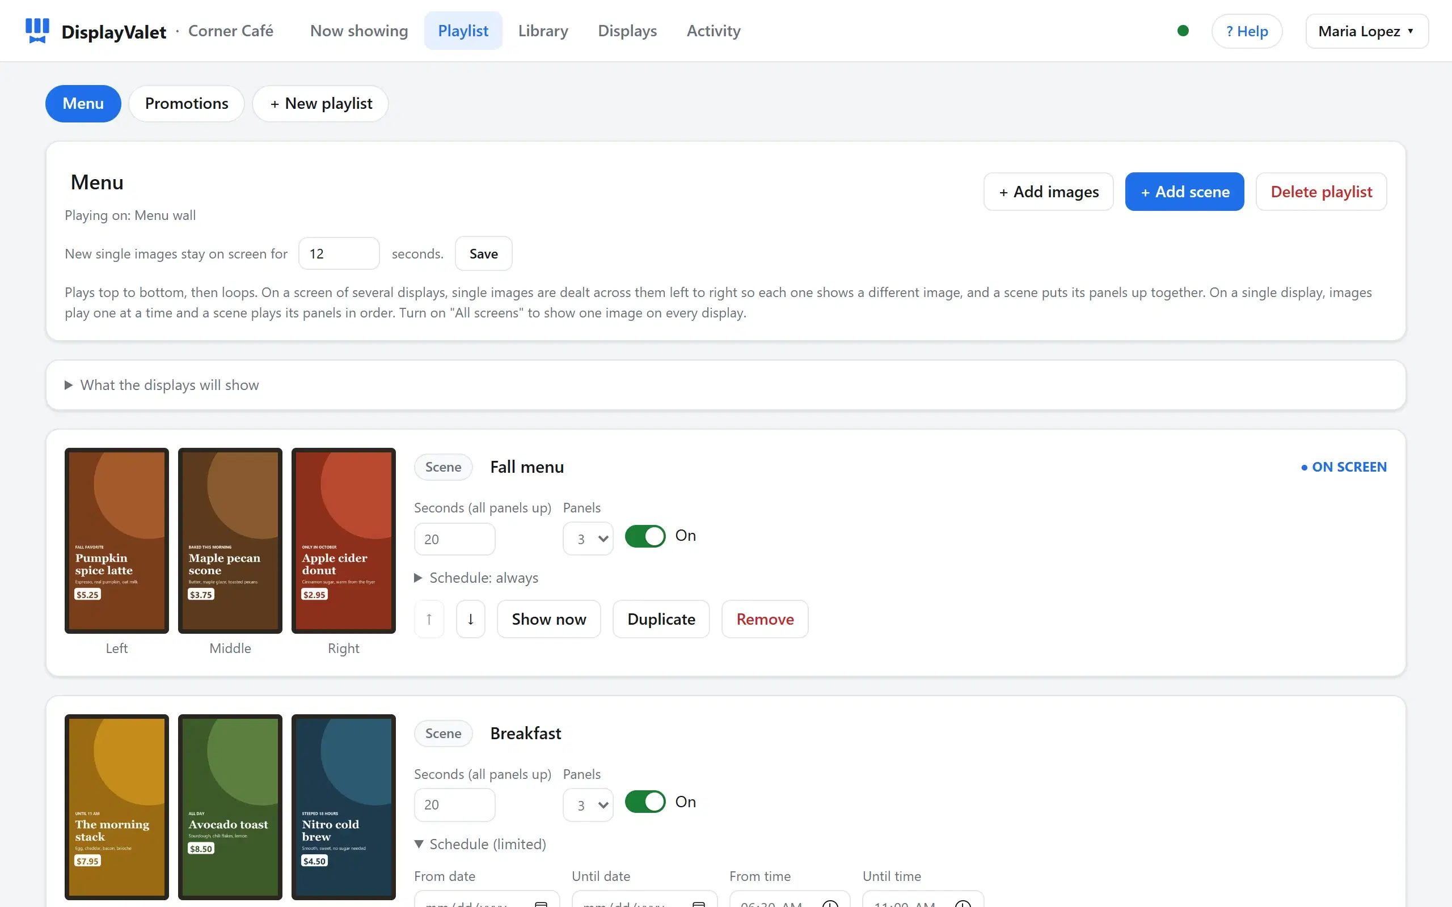
Task: Click Show now for Fall menu
Action: click(549, 619)
